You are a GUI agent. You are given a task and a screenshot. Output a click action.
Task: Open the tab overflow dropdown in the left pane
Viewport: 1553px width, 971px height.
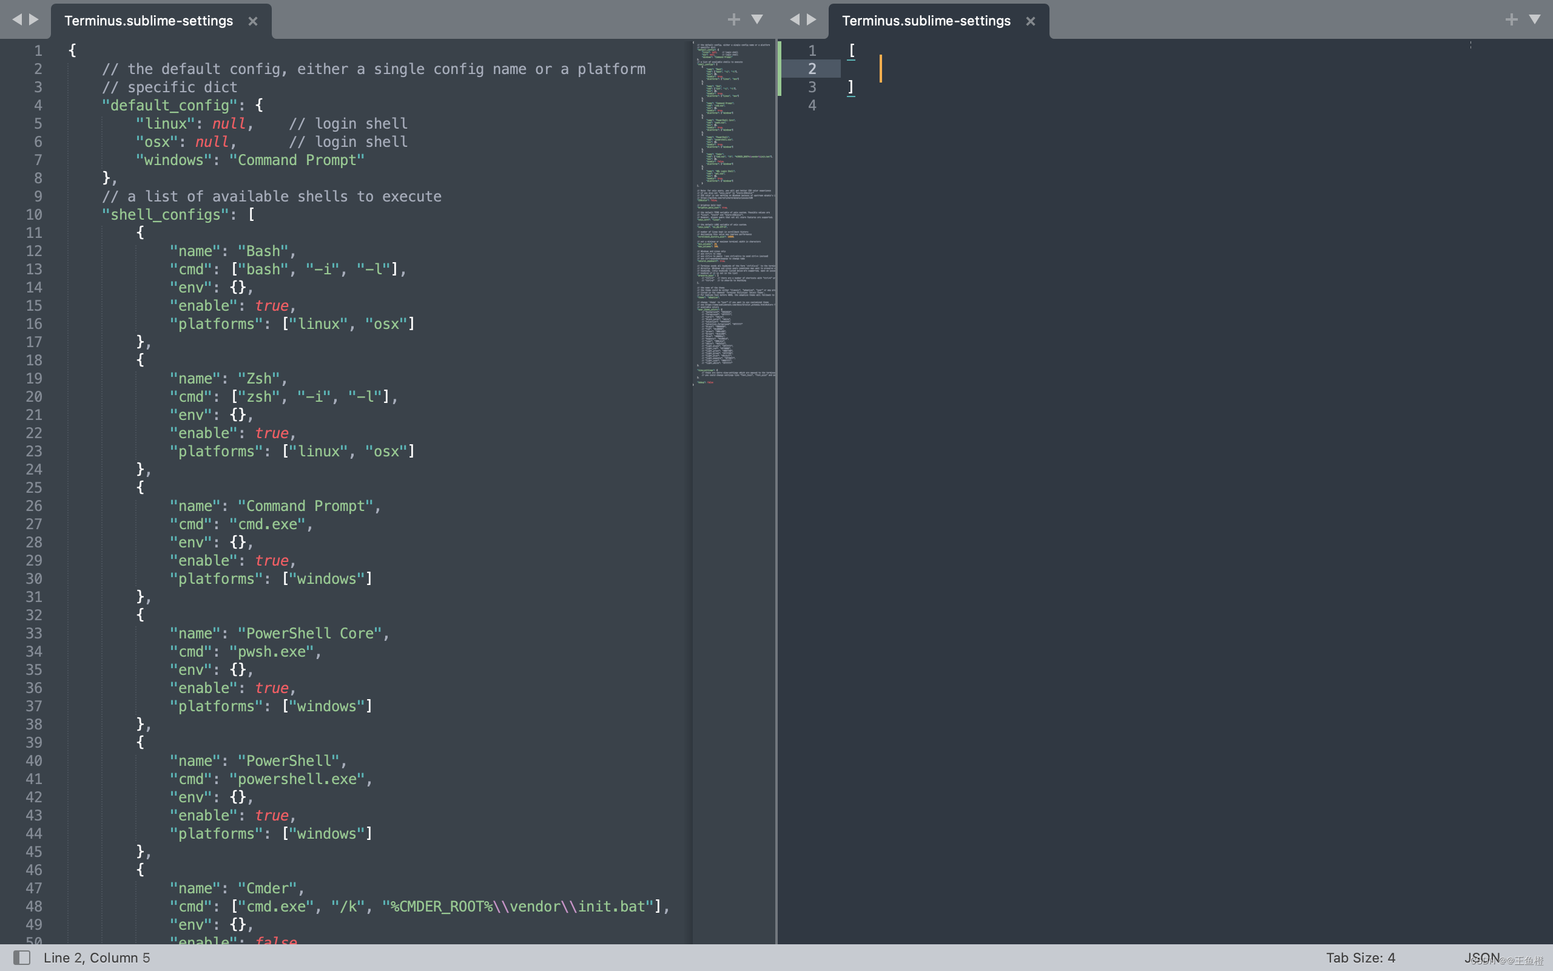click(x=757, y=19)
